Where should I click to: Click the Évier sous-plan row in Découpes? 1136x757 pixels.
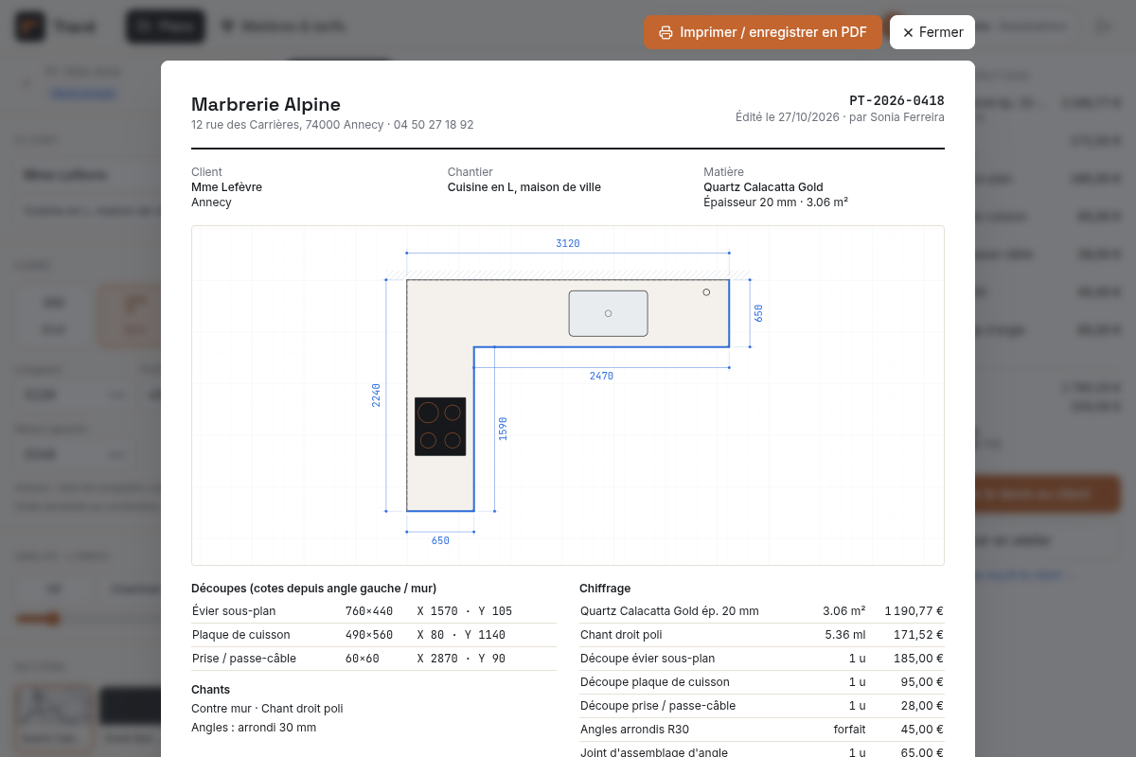tap(374, 611)
